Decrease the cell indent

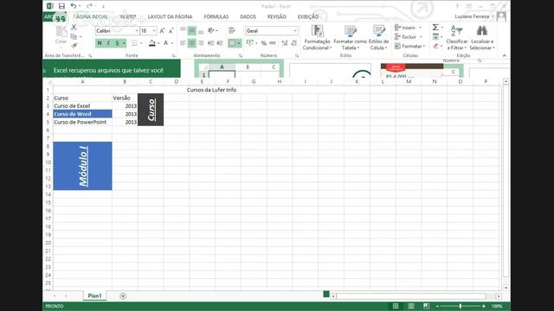coord(211,43)
